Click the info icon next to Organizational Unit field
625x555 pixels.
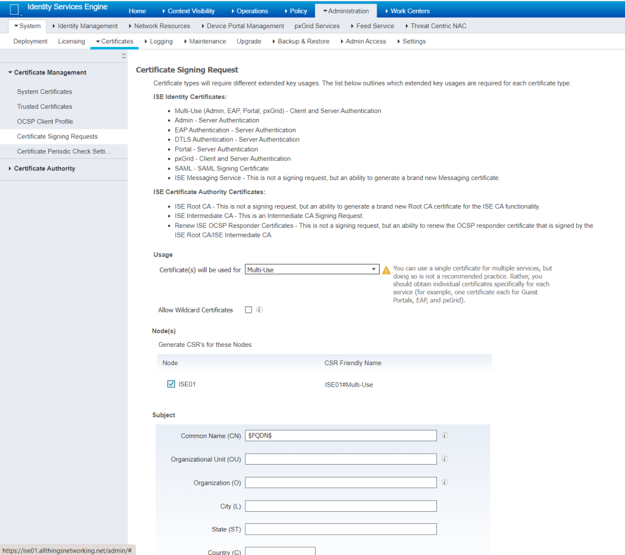tap(445, 459)
